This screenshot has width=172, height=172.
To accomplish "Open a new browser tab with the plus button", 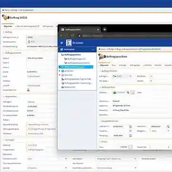I will 105,30.
